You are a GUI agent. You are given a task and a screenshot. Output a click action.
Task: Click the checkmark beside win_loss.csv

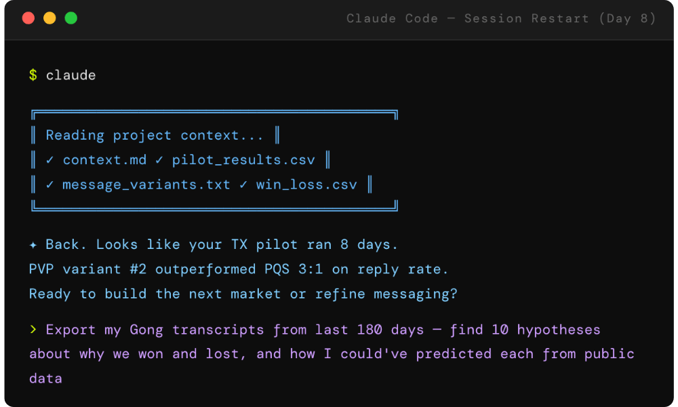pyautogui.click(x=243, y=185)
